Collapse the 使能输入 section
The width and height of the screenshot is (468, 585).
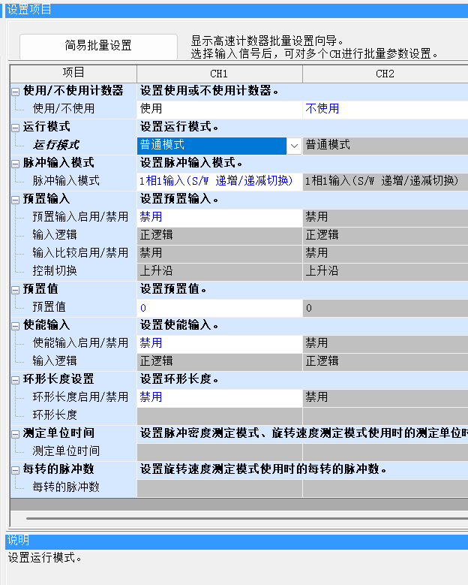[16, 325]
